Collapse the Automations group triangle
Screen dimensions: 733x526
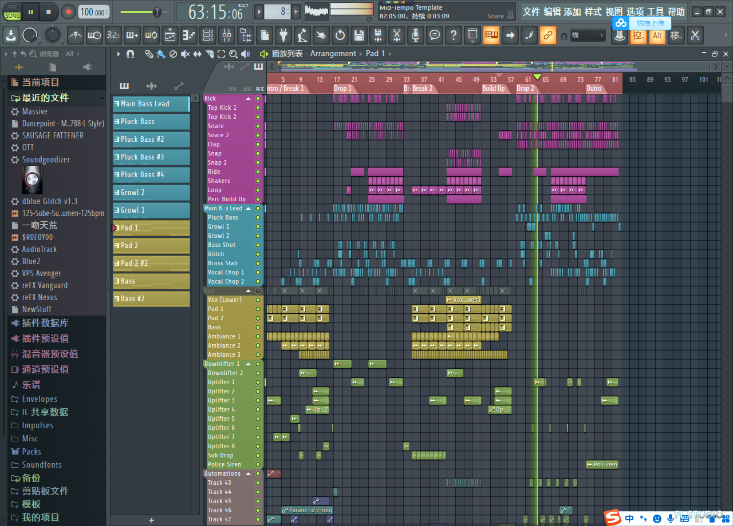click(x=249, y=473)
